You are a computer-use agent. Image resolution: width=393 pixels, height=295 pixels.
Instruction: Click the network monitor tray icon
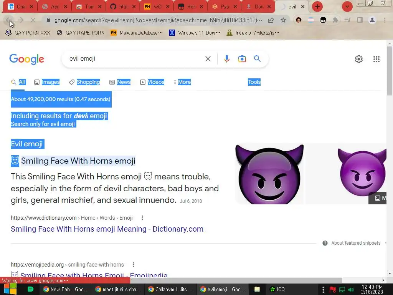tap(342, 290)
